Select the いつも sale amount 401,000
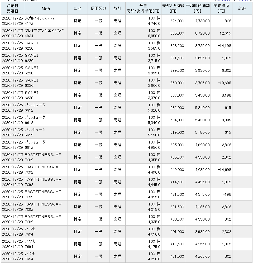Viewport: 253px width, 263px height. (177, 232)
